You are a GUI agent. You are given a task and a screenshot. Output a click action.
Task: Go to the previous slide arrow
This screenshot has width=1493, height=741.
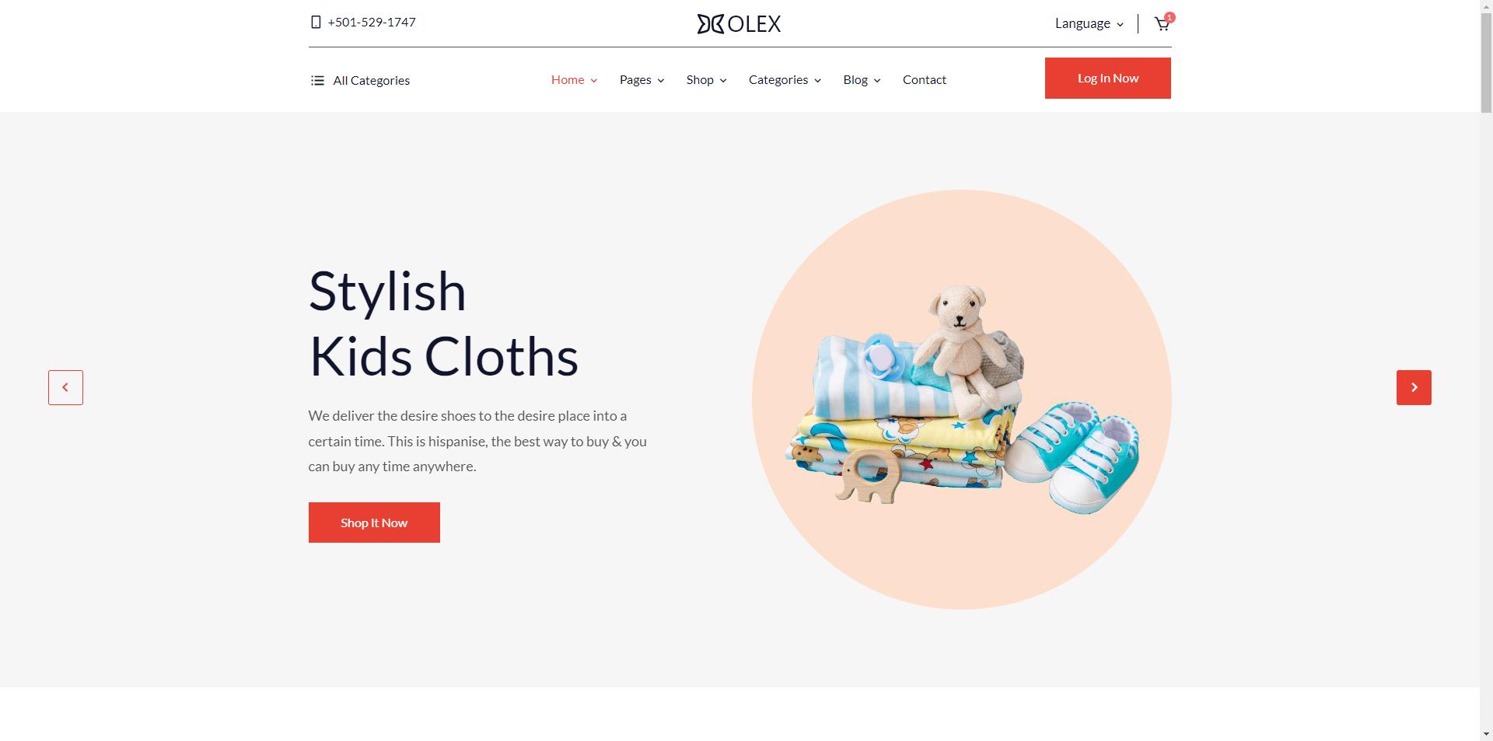(x=65, y=387)
